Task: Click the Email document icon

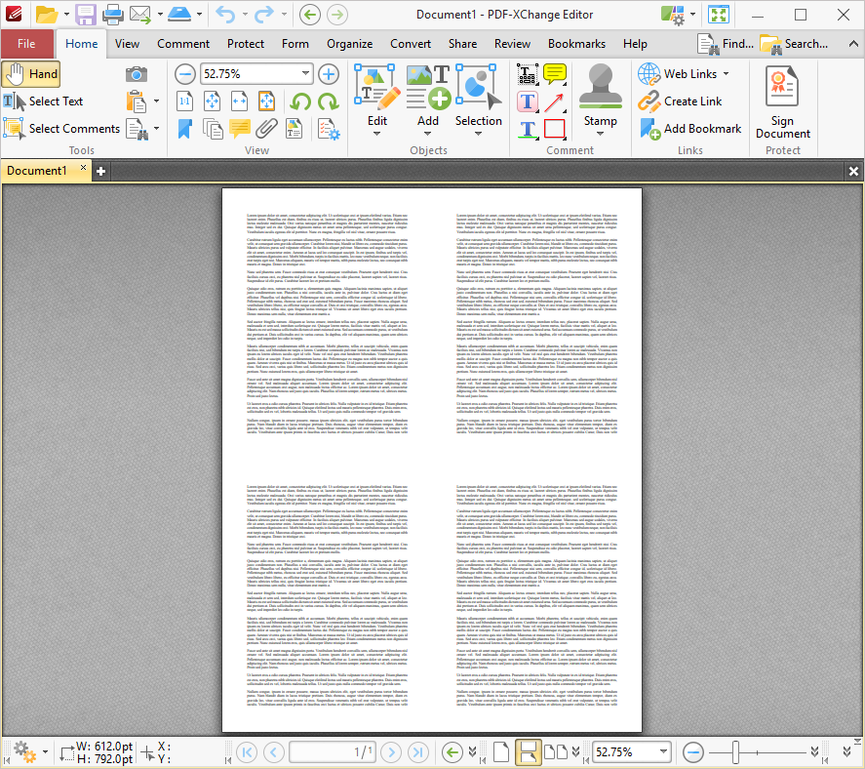Action: coord(140,15)
